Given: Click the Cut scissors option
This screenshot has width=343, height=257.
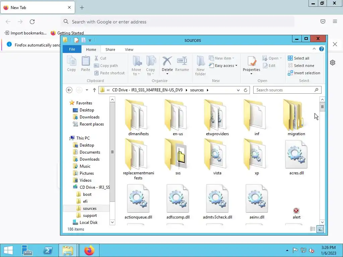Looking at the screenshot, I should pos(100,58).
